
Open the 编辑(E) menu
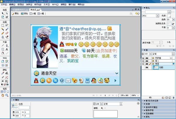pos(12,4)
